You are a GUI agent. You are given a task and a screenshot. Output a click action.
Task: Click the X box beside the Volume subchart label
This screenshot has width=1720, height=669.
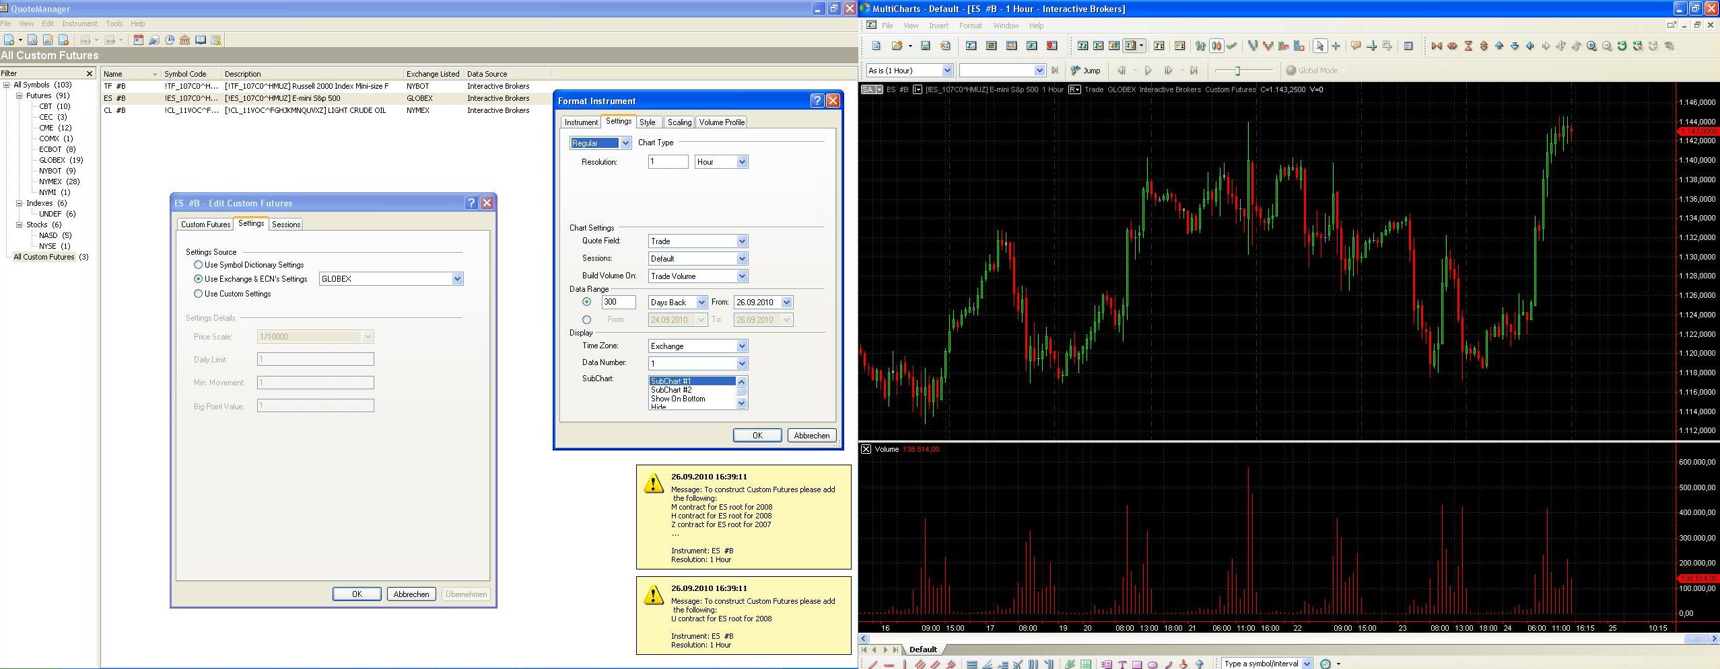866,449
